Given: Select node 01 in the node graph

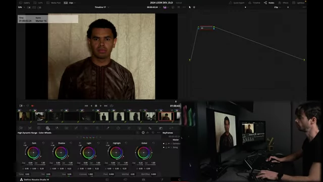Looking at the screenshot, I should [206, 28].
